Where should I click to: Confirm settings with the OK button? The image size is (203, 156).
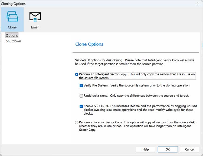[x=168, y=149]
